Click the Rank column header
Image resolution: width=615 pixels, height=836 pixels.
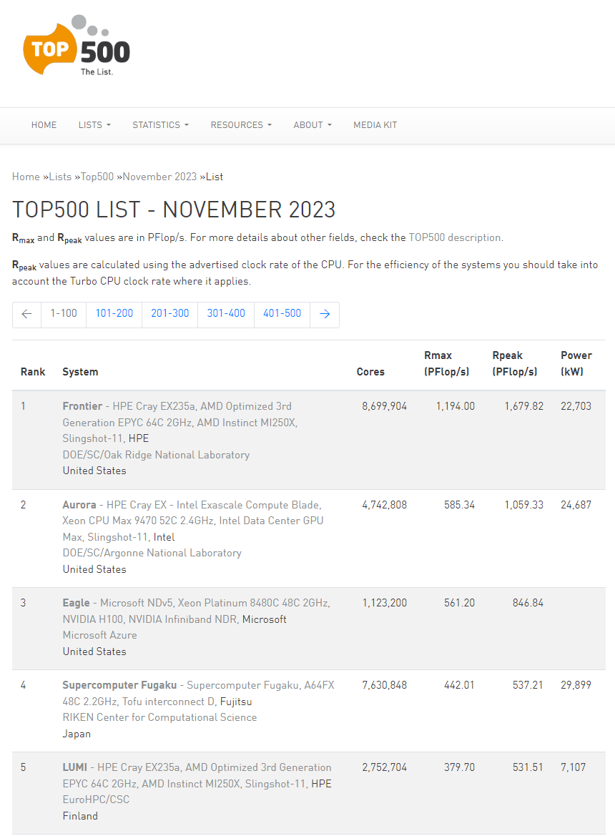(33, 372)
